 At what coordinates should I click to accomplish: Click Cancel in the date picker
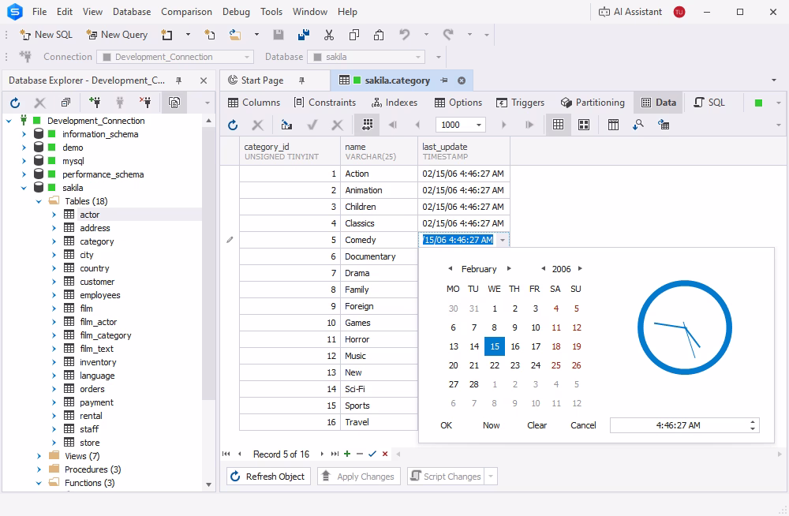583,425
